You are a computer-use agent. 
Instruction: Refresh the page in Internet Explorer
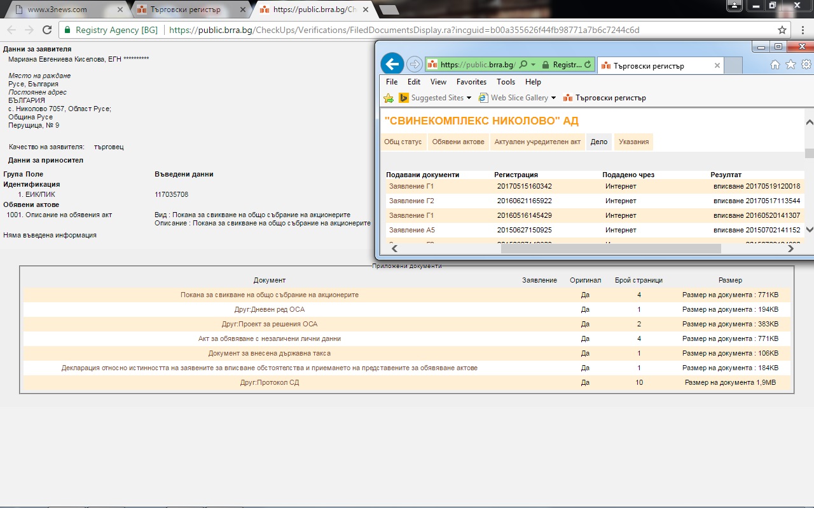pos(588,65)
